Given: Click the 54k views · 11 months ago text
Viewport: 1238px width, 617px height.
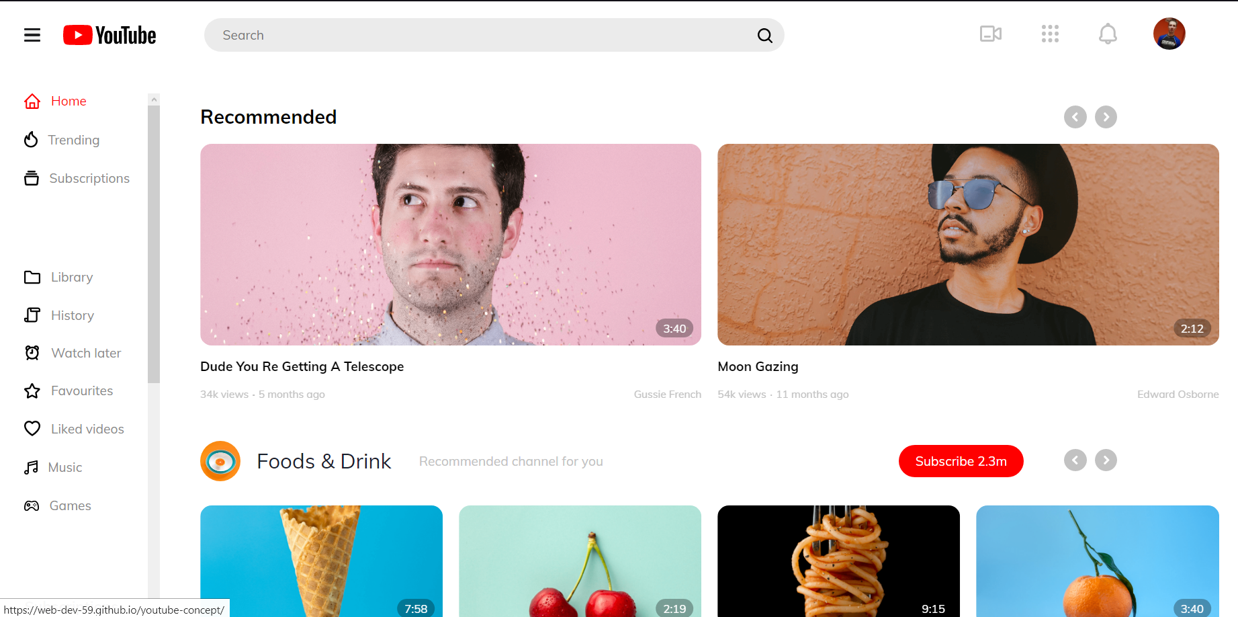Looking at the screenshot, I should [x=783, y=395].
